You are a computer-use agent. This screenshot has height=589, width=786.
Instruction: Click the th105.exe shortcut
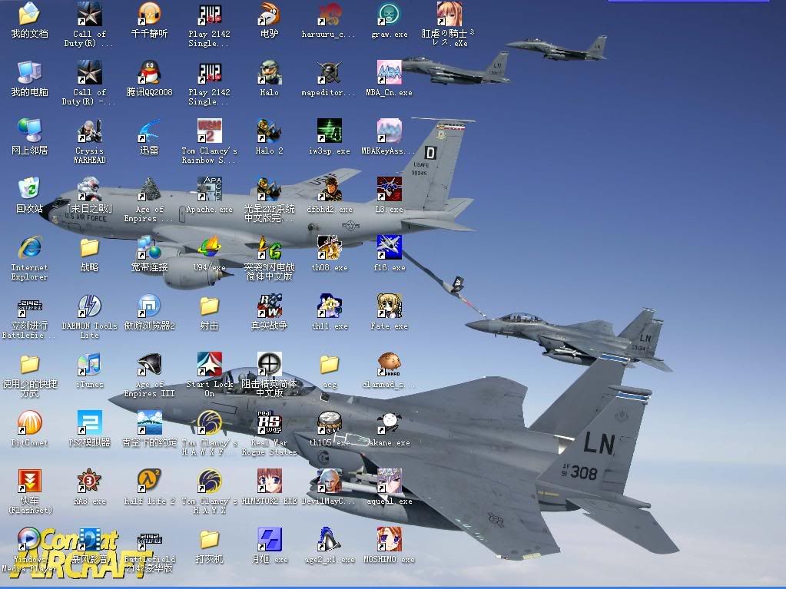[x=330, y=422]
